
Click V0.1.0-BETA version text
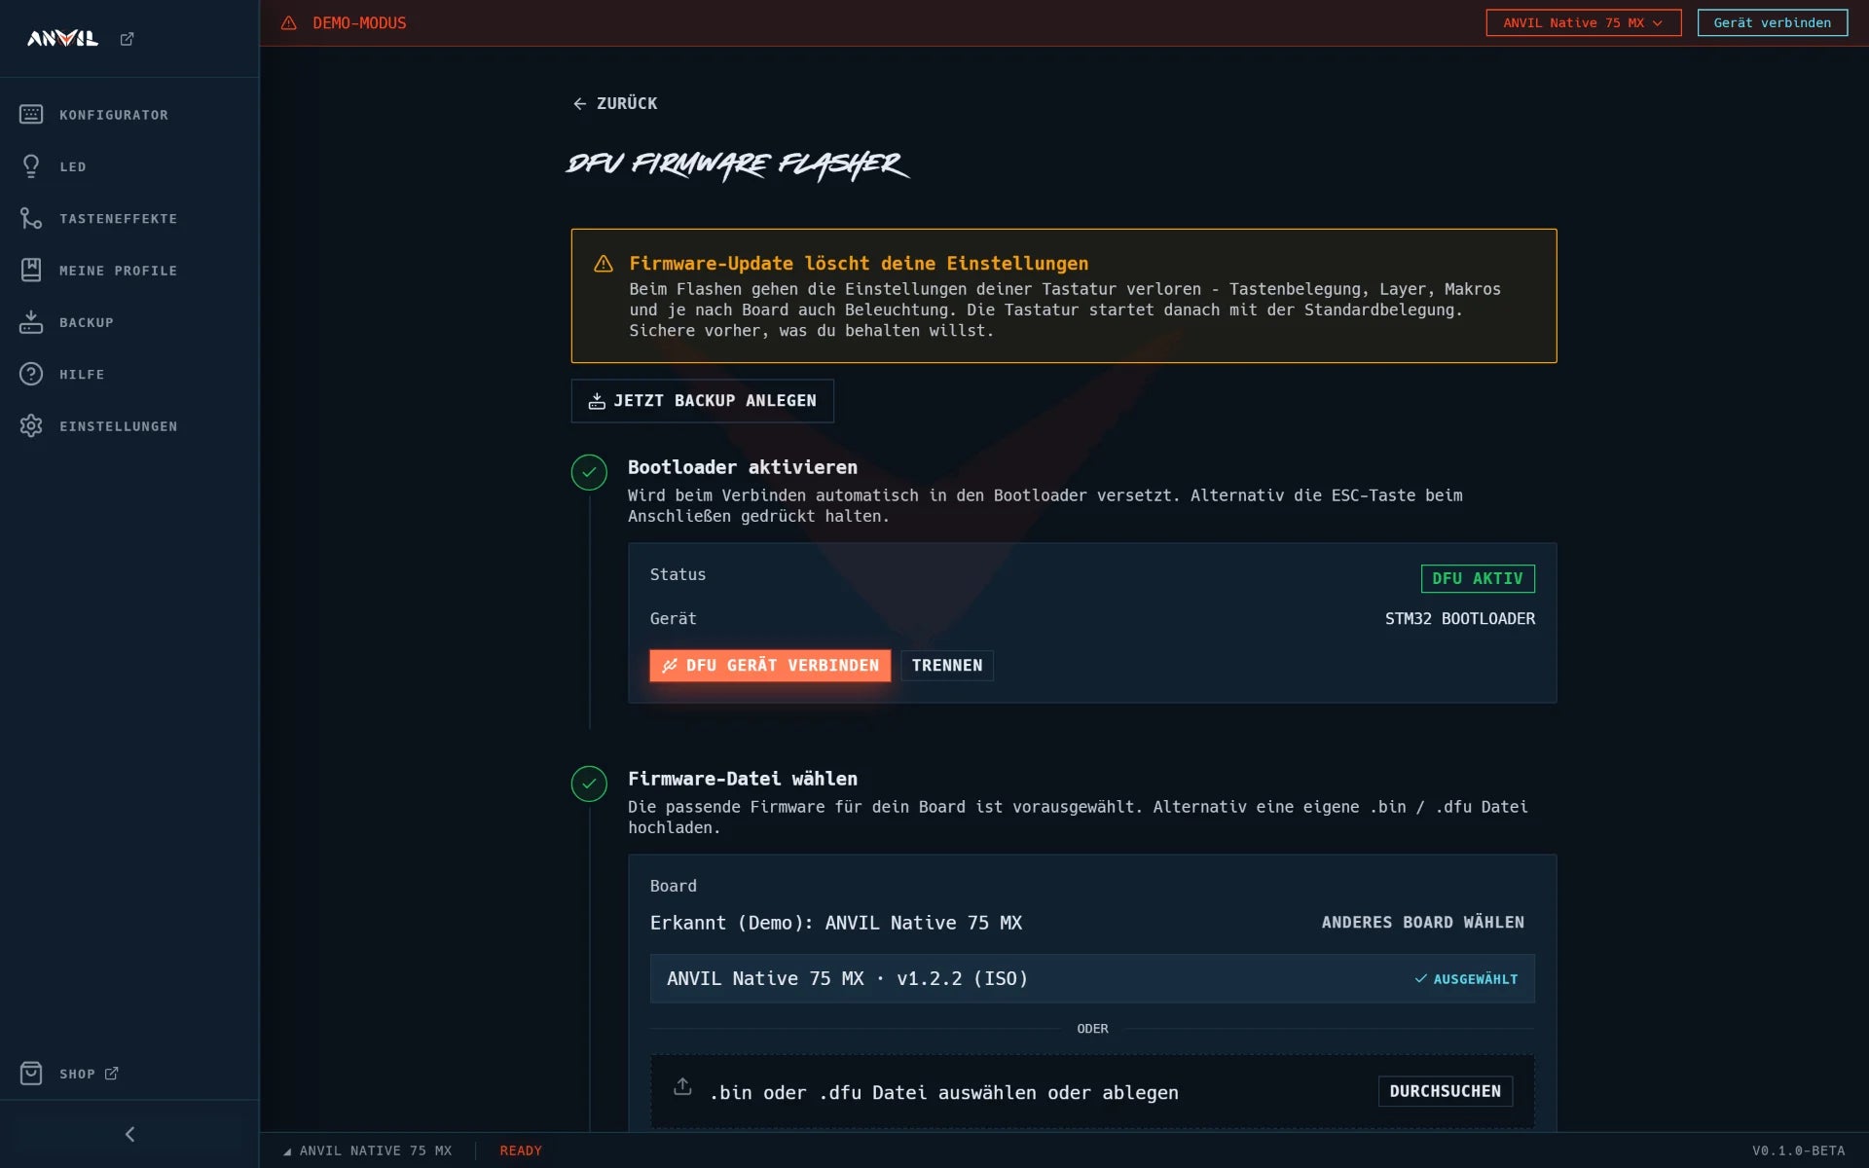coord(1798,1150)
